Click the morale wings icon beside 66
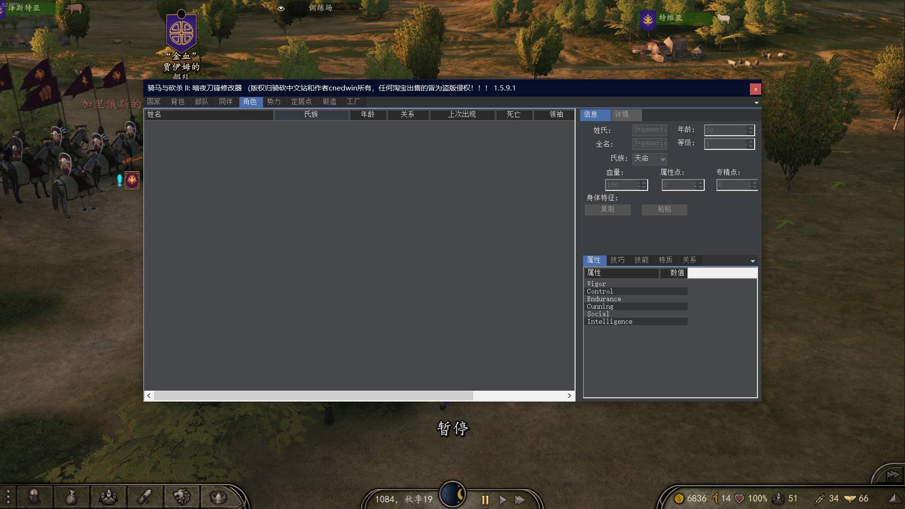The height and width of the screenshot is (509, 905). coord(850,499)
